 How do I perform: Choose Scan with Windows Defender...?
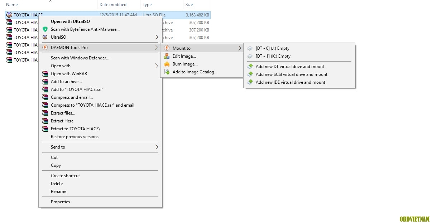(100, 58)
